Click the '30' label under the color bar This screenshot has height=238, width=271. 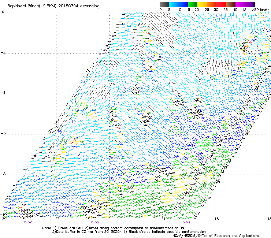tap(216, 10)
